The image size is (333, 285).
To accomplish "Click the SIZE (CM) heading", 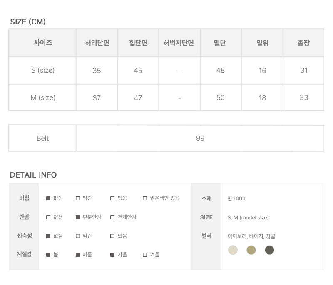I will tap(28, 22).
